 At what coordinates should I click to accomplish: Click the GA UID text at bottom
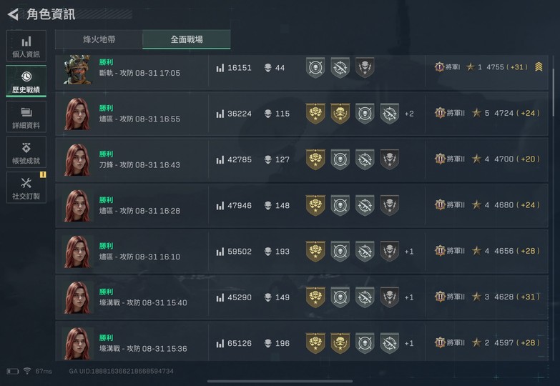click(x=121, y=371)
